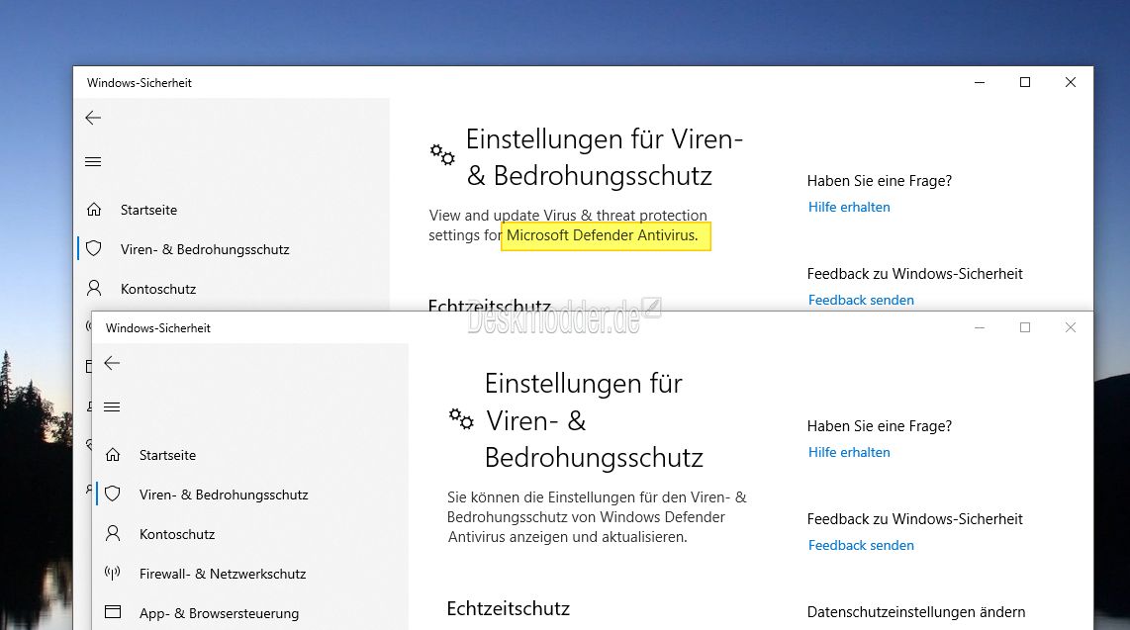The image size is (1130, 630).
Task: Open Startseite in the front window sidebar
Action: (x=167, y=456)
